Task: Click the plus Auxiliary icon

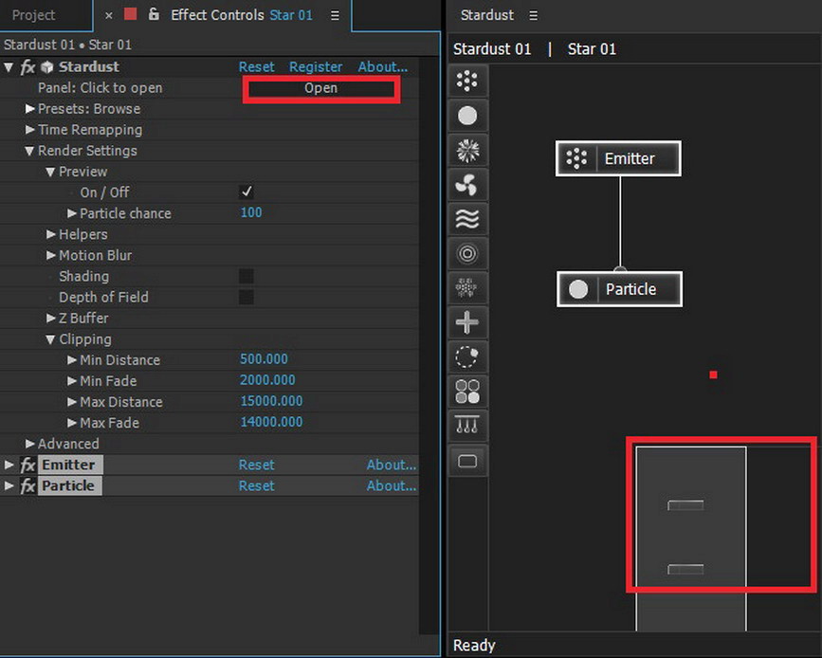Action: (467, 322)
